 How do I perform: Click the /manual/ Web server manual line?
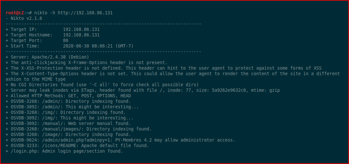(68, 123)
